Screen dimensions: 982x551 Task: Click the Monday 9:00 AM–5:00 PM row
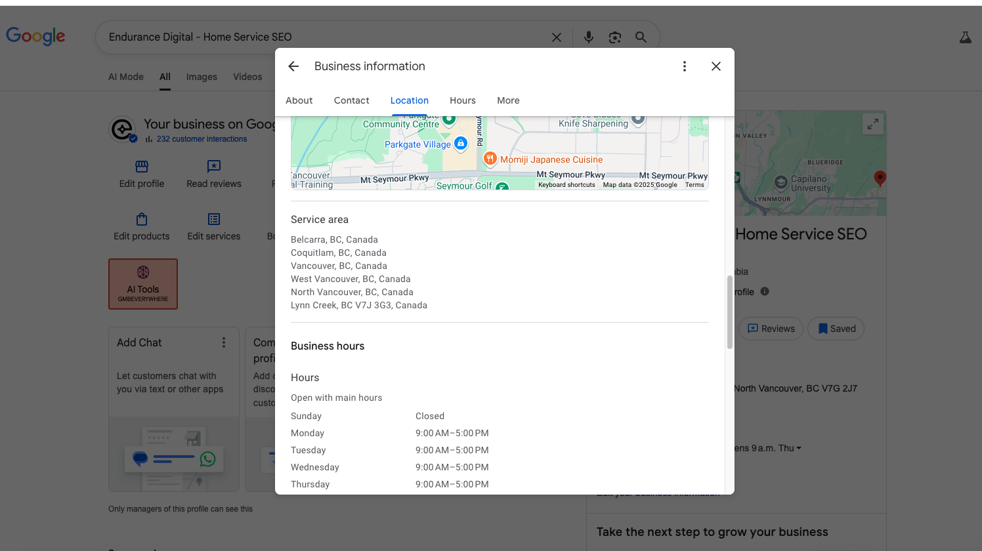click(x=500, y=433)
